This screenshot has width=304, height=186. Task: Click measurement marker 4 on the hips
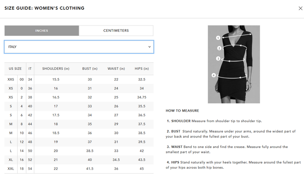pos(214,75)
